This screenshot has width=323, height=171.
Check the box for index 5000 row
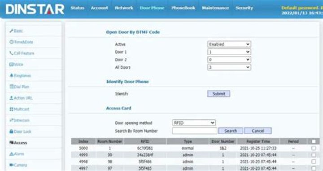314,148
